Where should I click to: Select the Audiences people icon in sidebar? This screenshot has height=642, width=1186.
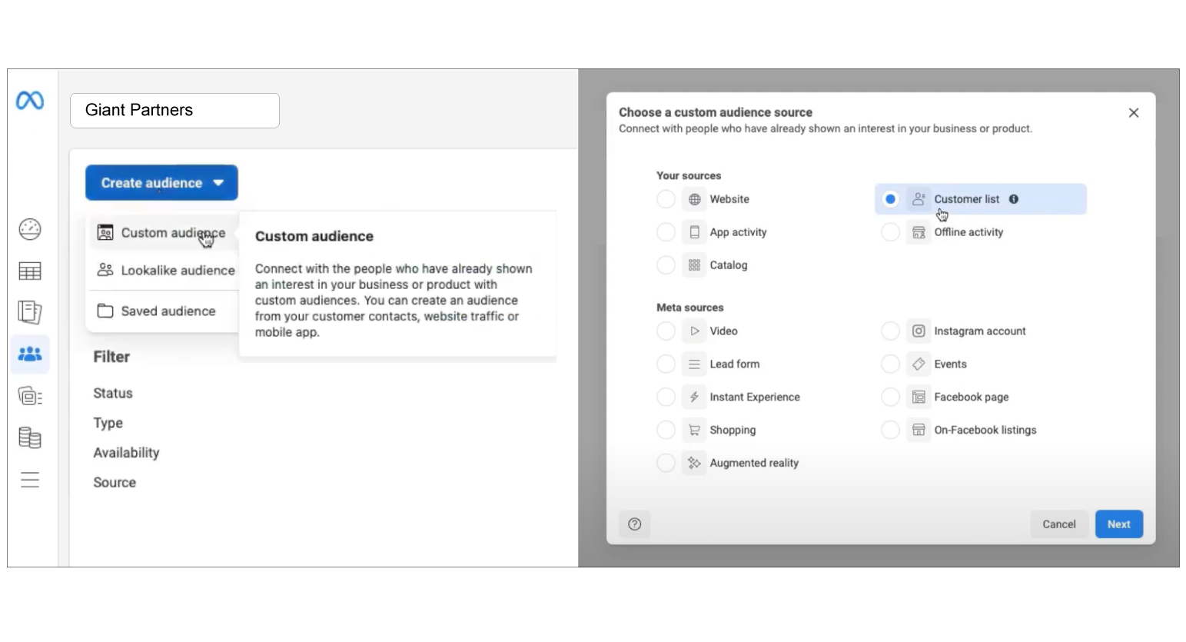30,354
